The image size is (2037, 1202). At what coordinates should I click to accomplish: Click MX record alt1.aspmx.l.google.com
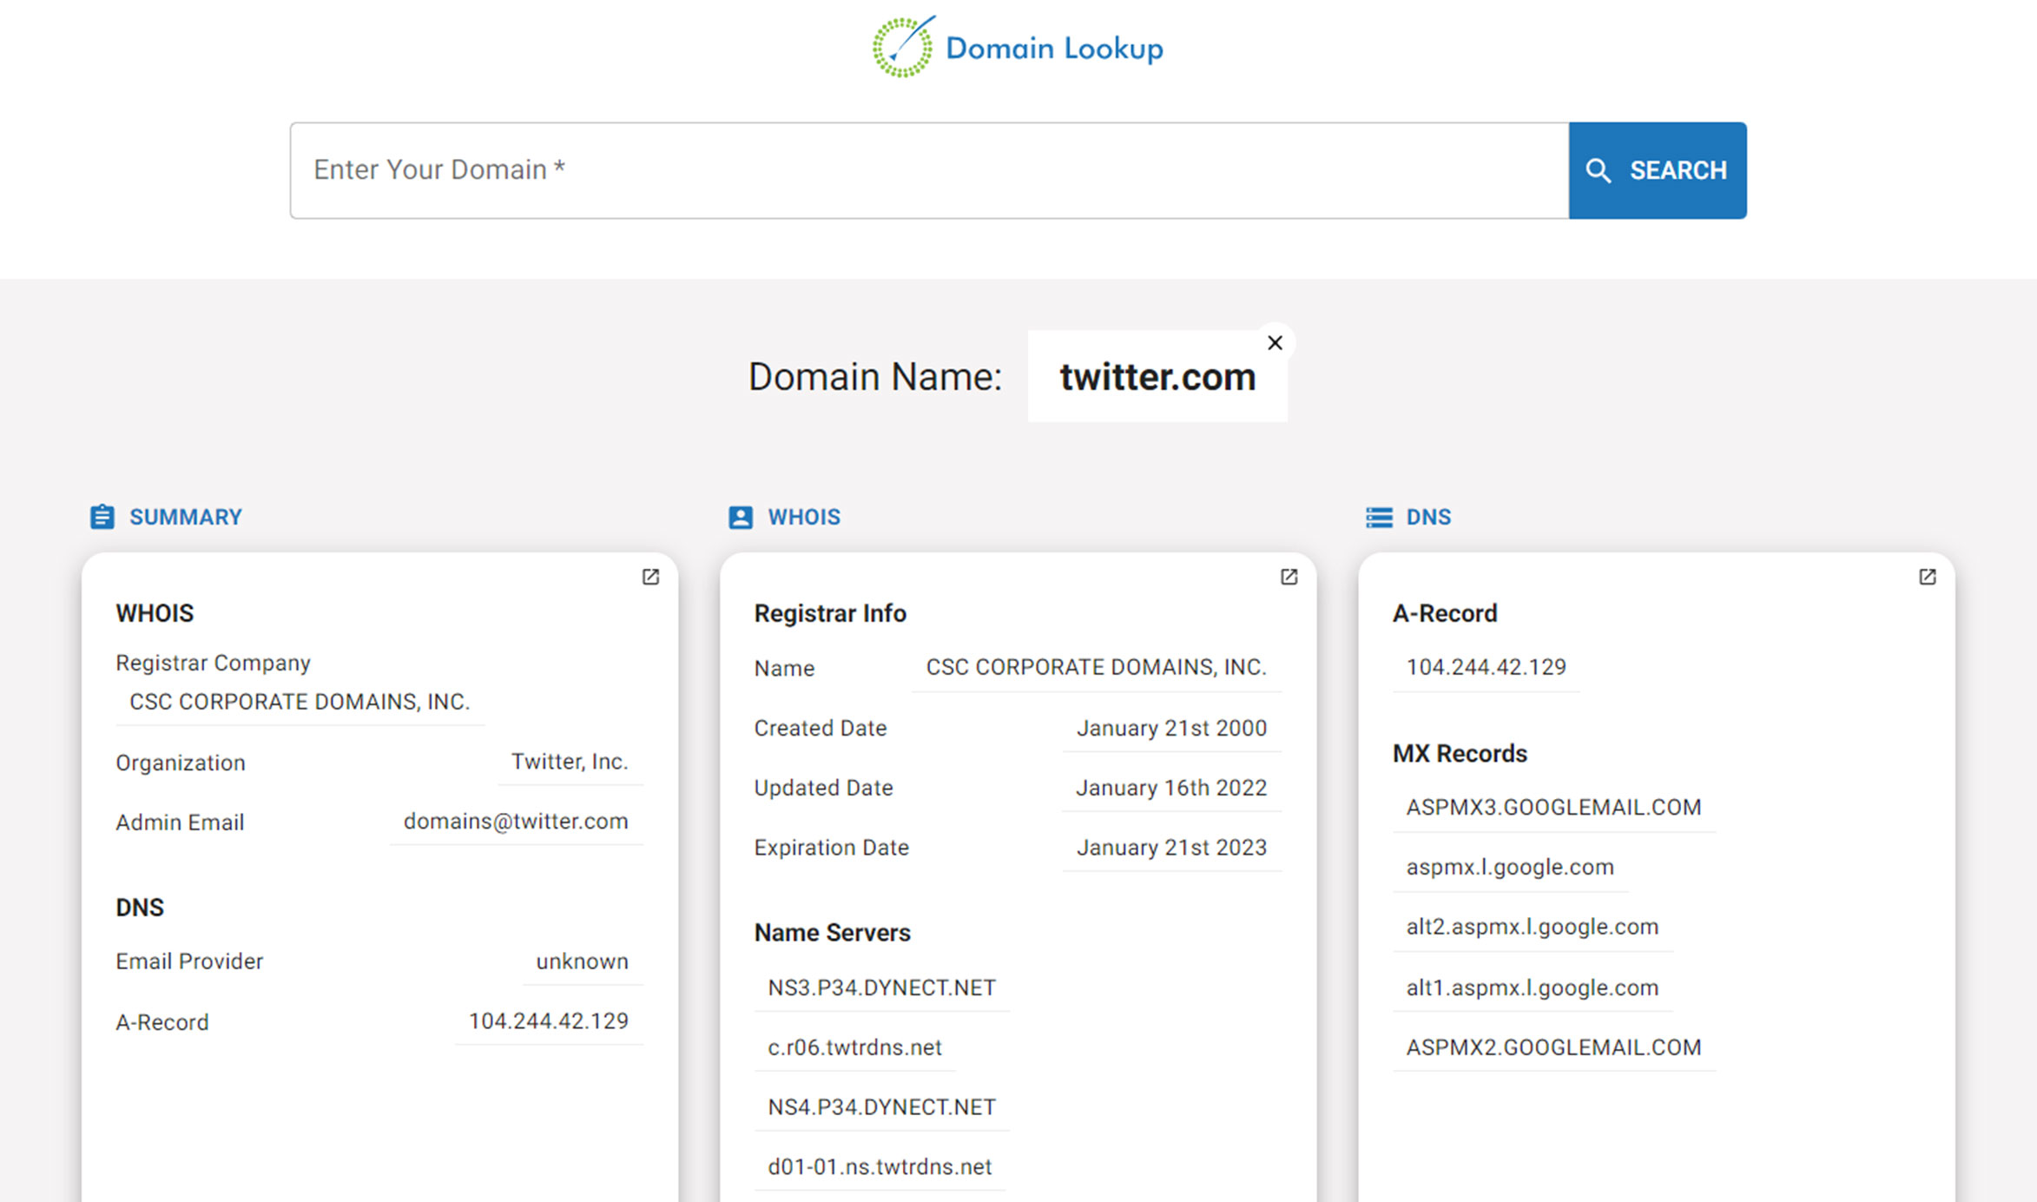coord(1533,988)
